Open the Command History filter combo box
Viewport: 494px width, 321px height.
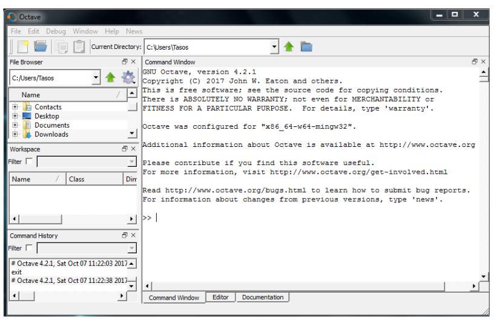pyautogui.click(x=87, y=248)
